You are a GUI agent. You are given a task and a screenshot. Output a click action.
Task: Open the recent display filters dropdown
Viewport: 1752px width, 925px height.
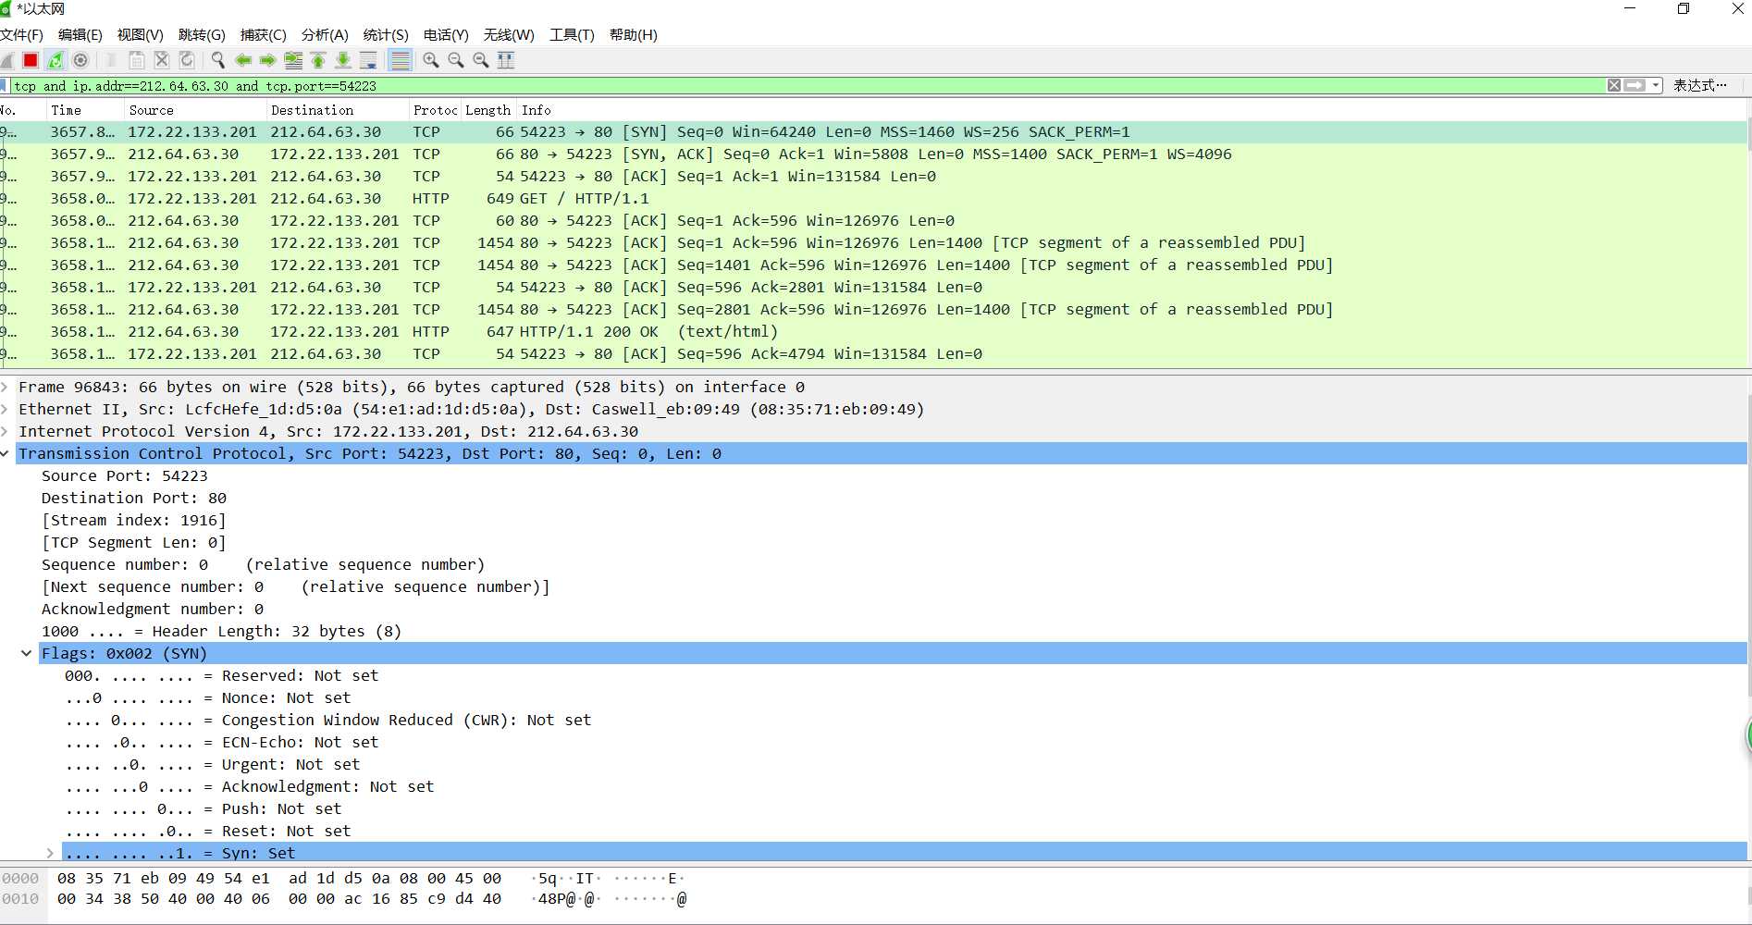1656,85
